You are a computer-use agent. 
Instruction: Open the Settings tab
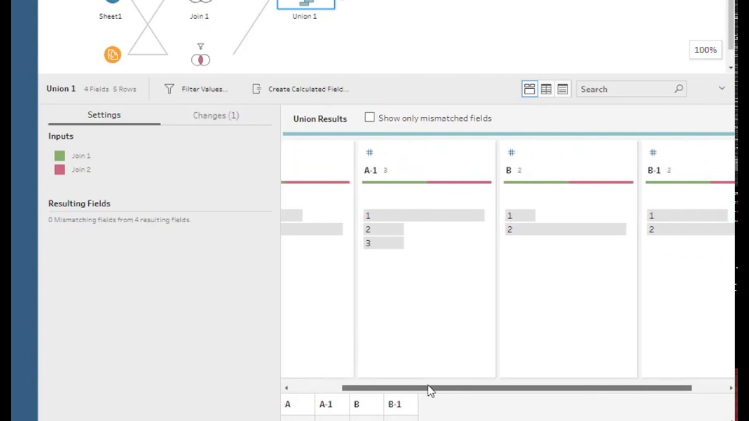click(x=104, y=115)
